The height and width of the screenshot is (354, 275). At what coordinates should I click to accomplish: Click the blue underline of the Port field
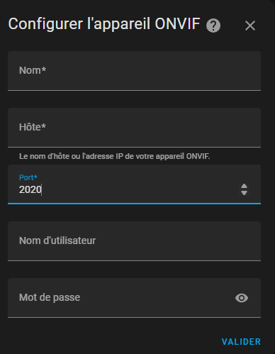point(134,204)
